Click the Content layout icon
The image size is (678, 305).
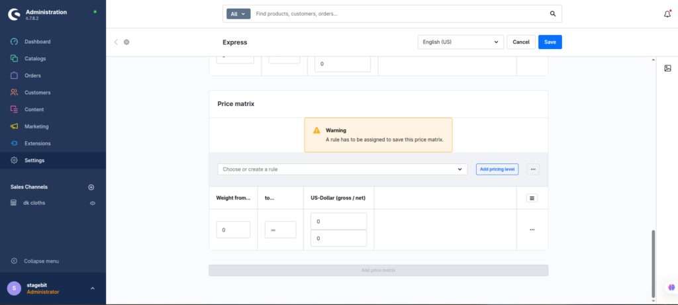(x=14, y=109)
